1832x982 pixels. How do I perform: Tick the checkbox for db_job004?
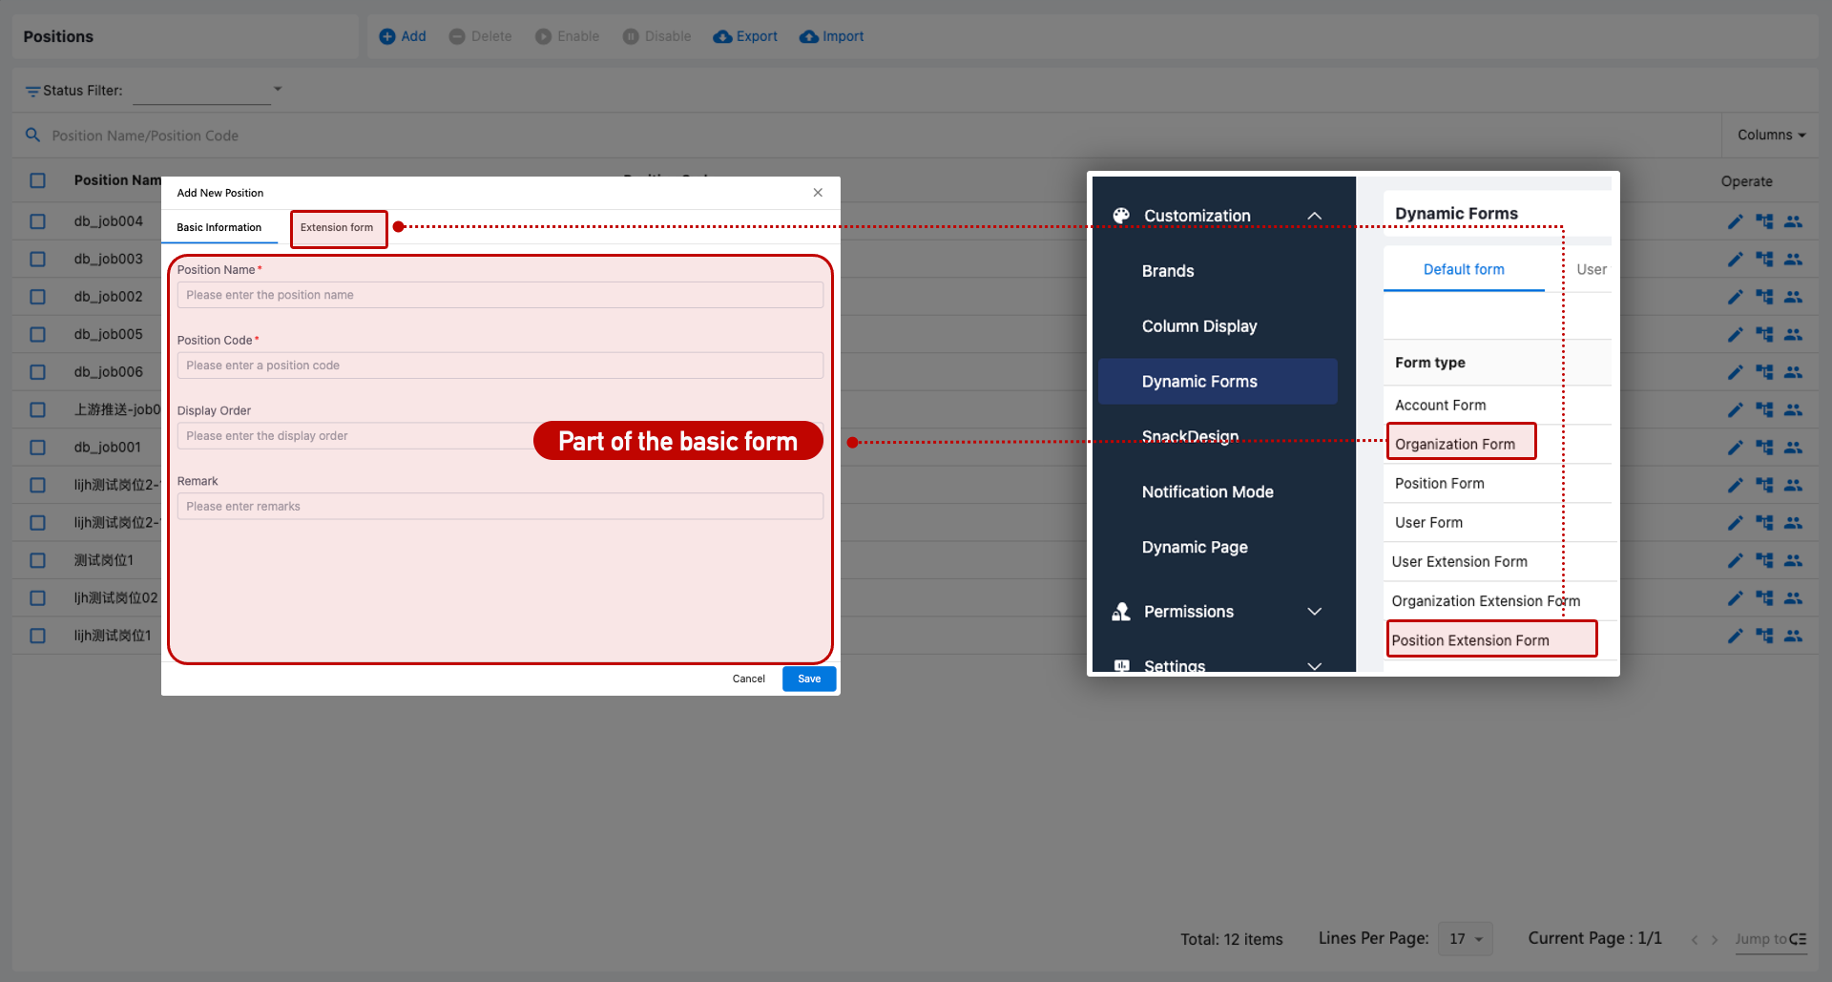(x=37, y=221)
